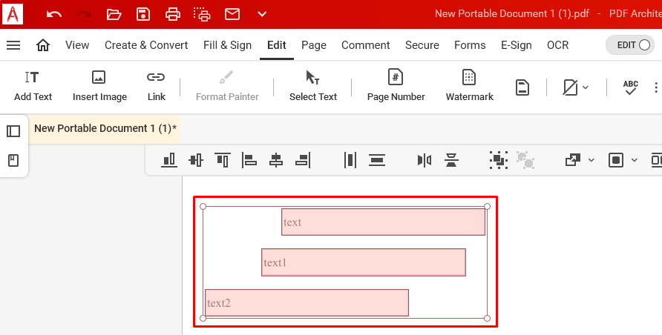Align selected objects to left

249,160
